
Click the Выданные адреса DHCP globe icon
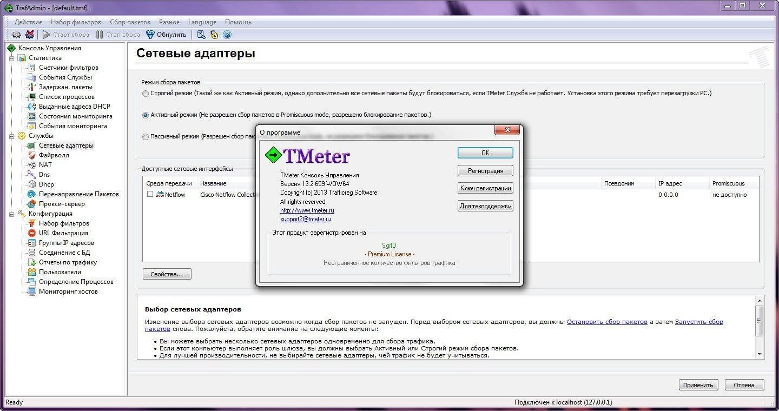click(x=32, y=107)
